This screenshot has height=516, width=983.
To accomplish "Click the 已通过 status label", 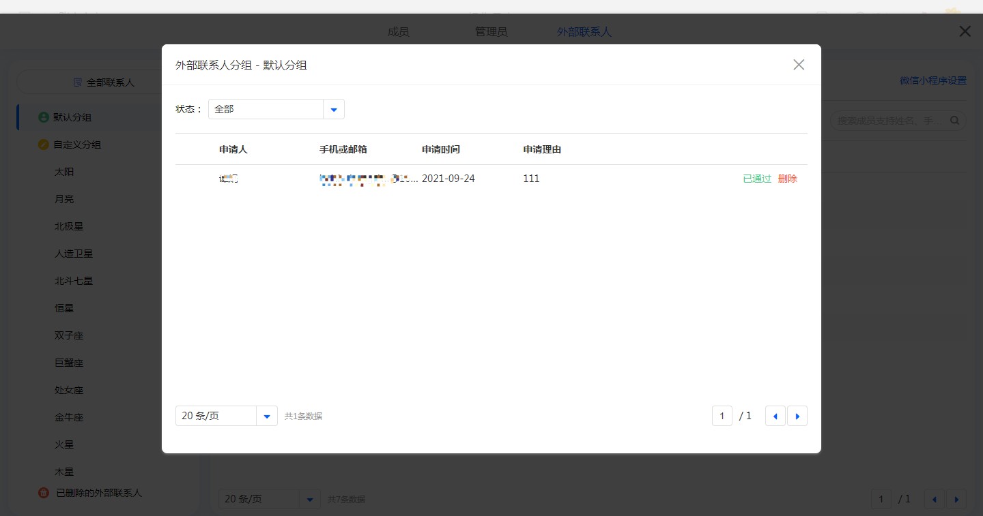I will tap(756, 179).
